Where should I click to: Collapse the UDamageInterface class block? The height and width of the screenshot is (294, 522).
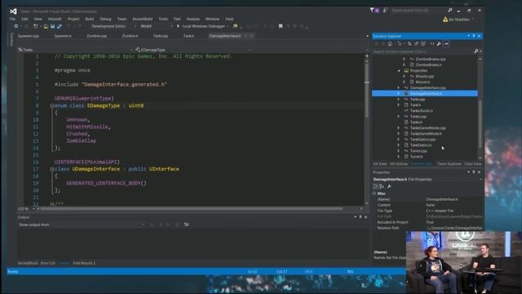pos(52,169)
